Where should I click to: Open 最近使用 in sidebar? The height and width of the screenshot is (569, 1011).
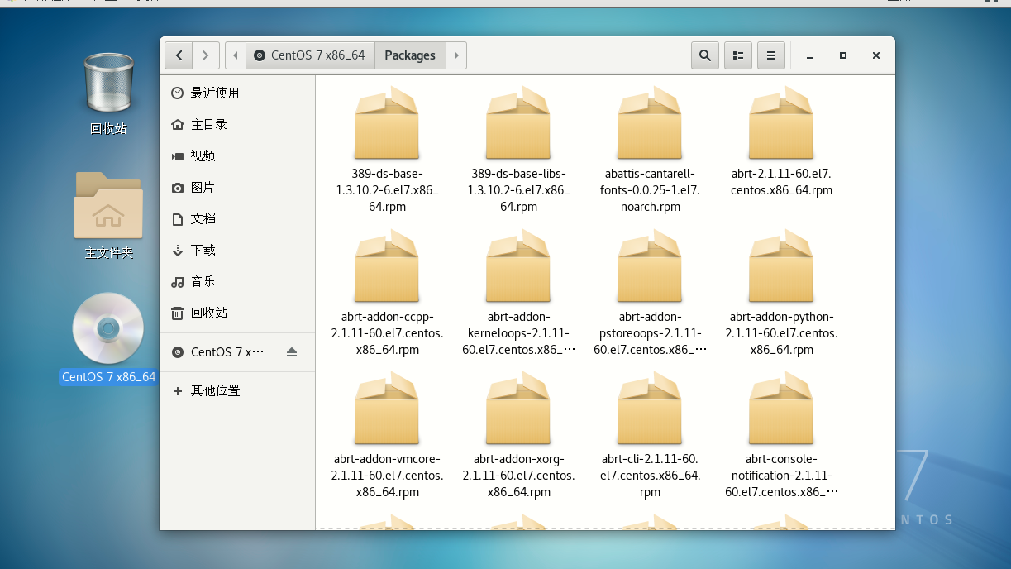(237, 93)
